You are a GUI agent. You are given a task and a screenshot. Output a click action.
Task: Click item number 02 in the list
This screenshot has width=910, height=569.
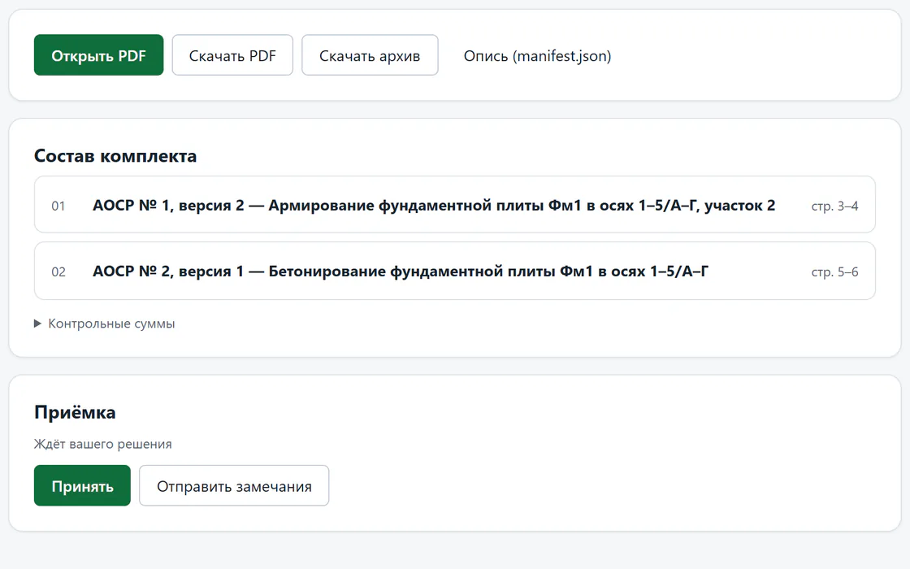58,272
